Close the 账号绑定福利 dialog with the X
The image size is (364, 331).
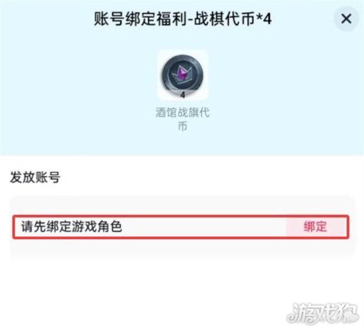coord(346,19)
